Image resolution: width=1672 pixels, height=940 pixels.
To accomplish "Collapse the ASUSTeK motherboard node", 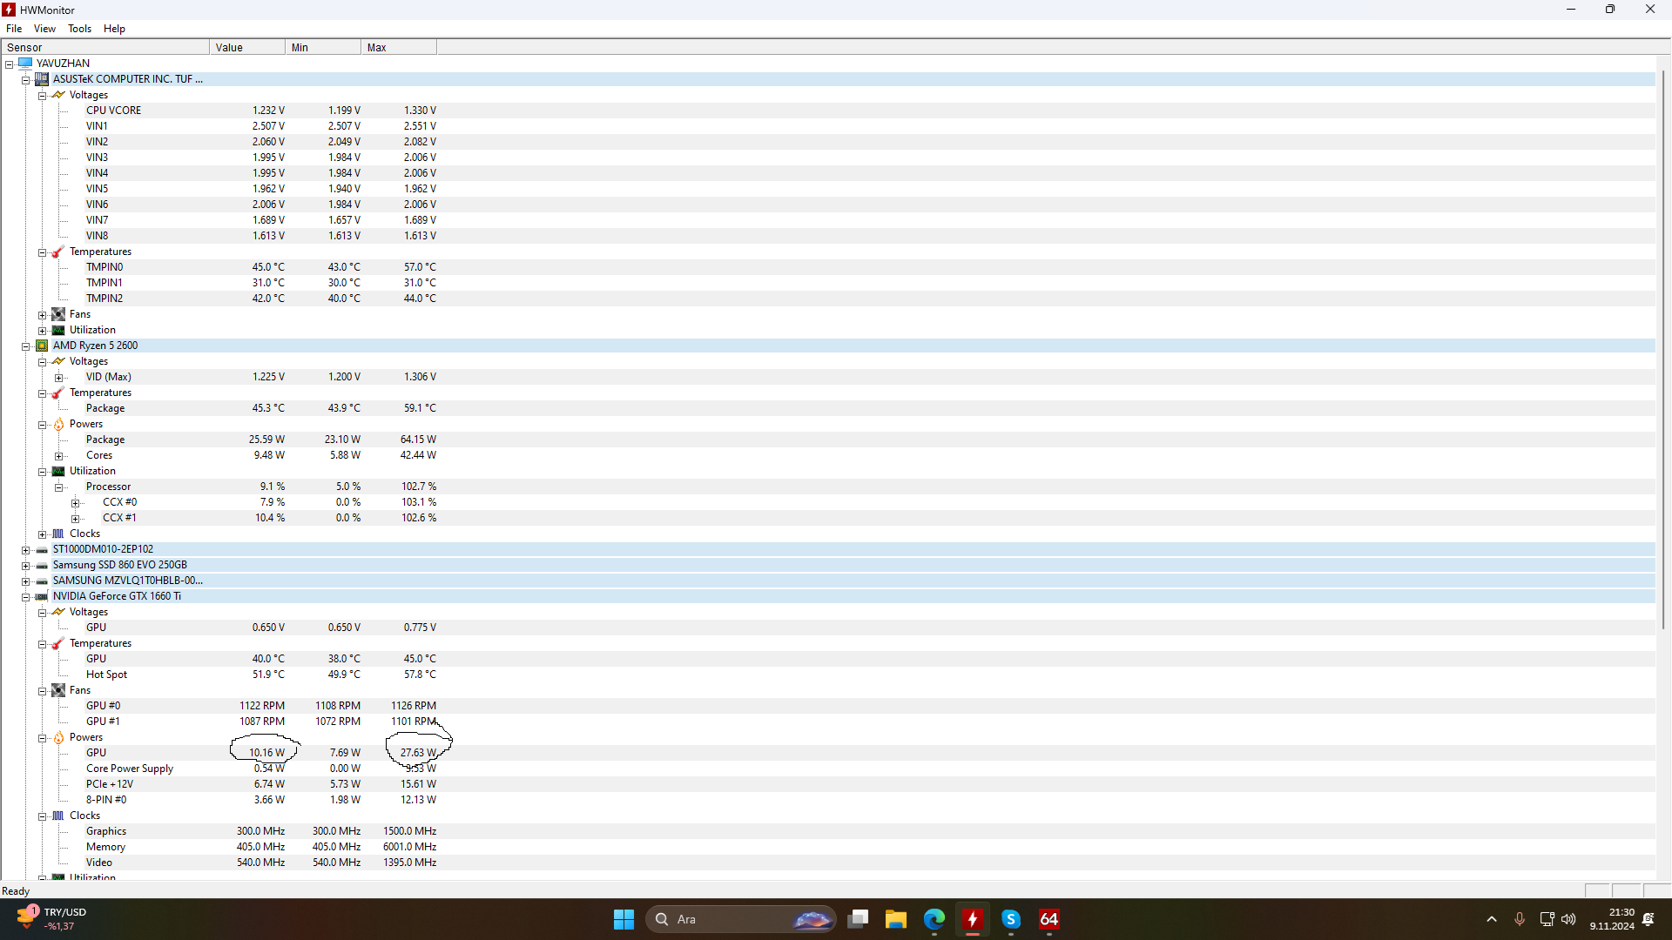I will [x=26, y=79].
